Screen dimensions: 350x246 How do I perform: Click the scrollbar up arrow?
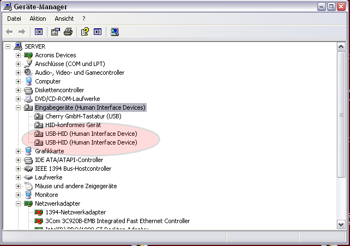(x=341, y=47)
